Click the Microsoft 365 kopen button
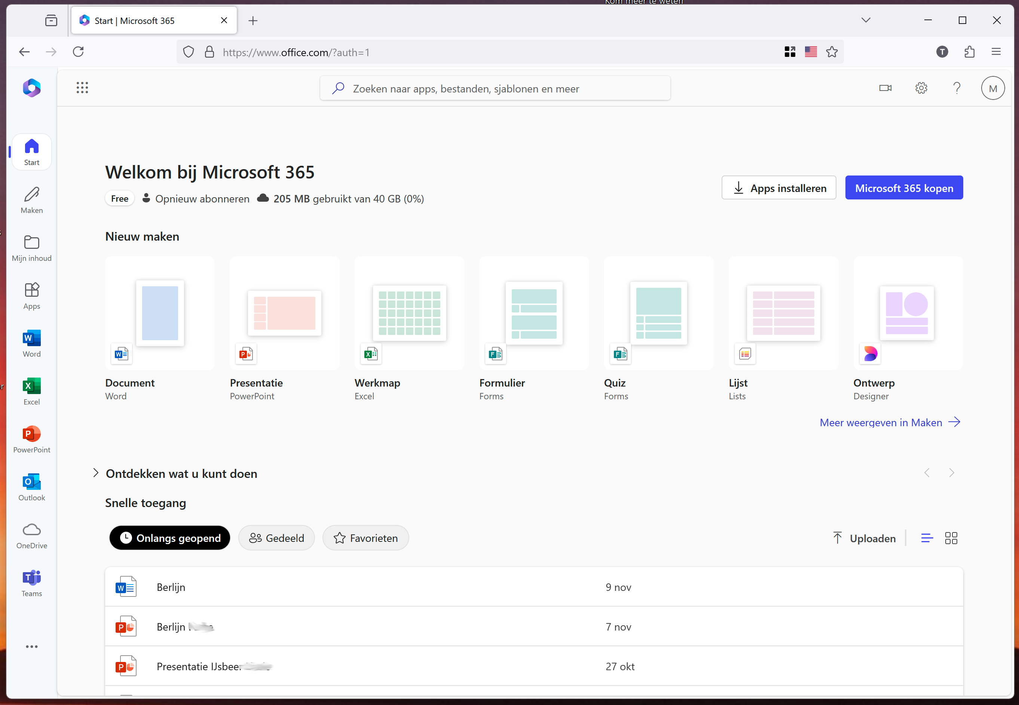1019x705 pixels. pyautogui.click(x=904, y=188)
